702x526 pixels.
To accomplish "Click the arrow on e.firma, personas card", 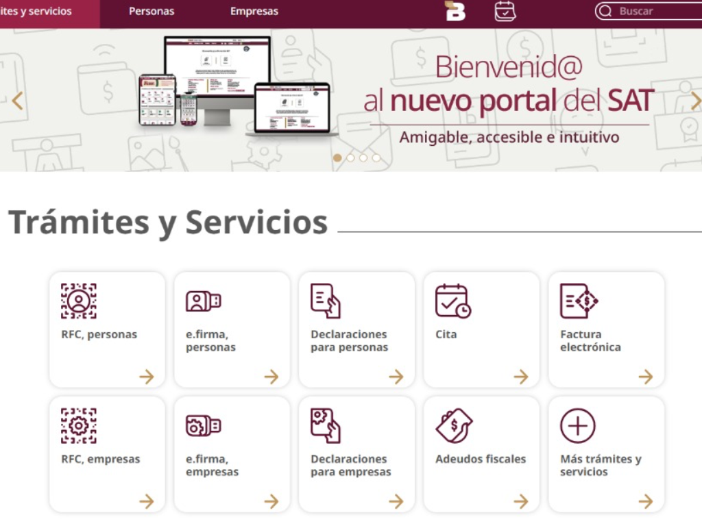I will click(271, 377).
